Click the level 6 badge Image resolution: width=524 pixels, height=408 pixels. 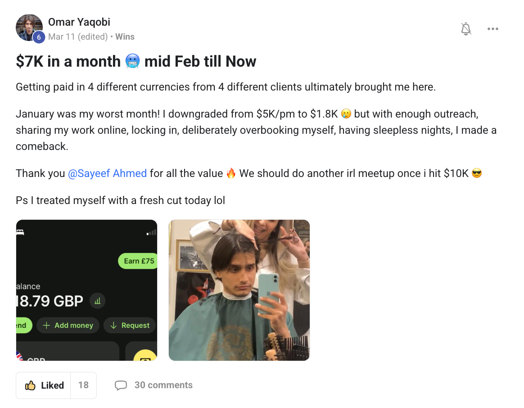point(39,37)
